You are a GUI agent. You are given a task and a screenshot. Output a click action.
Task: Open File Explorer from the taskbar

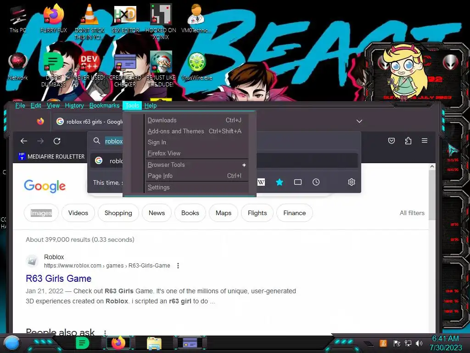(154, 343)
